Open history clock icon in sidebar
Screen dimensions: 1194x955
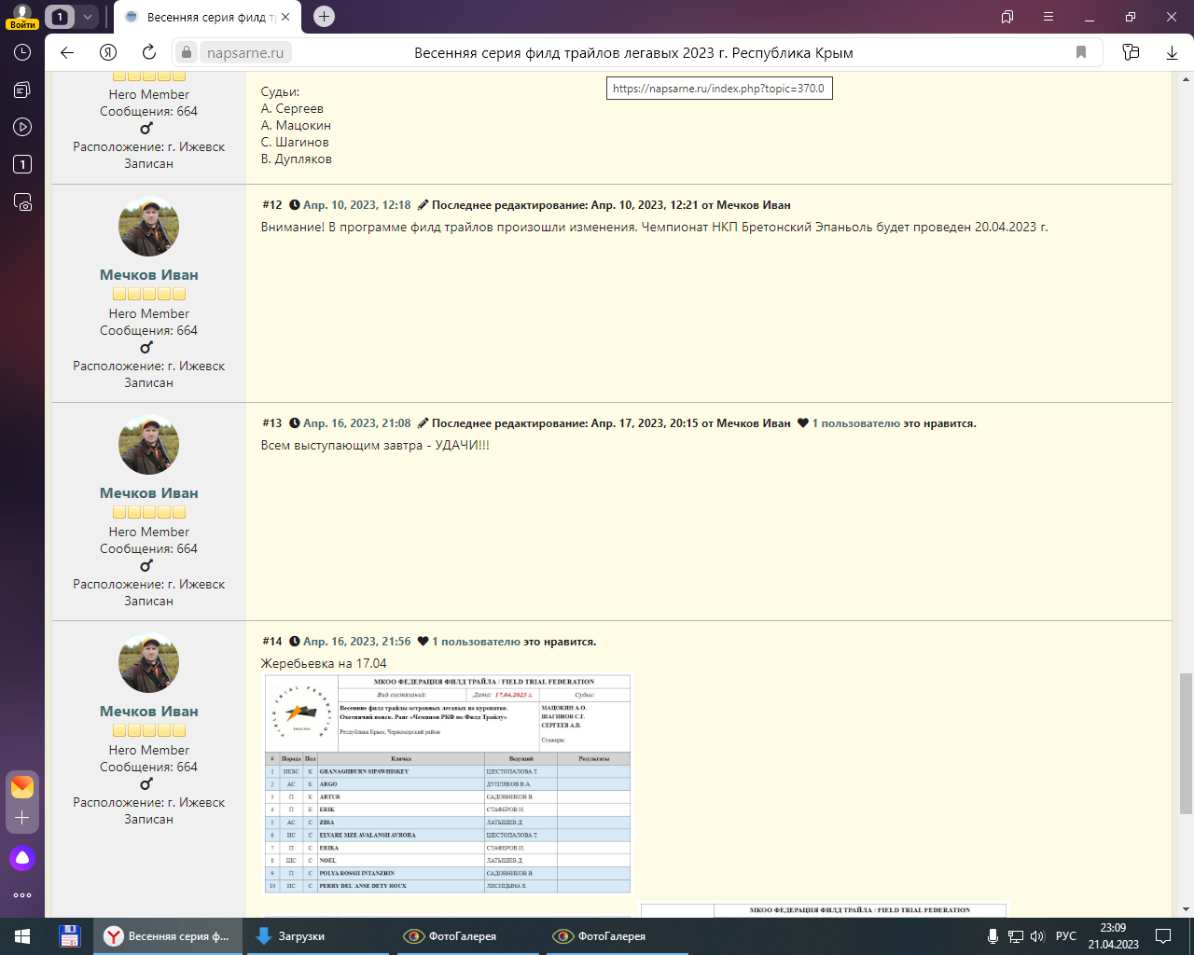point(22,53)
